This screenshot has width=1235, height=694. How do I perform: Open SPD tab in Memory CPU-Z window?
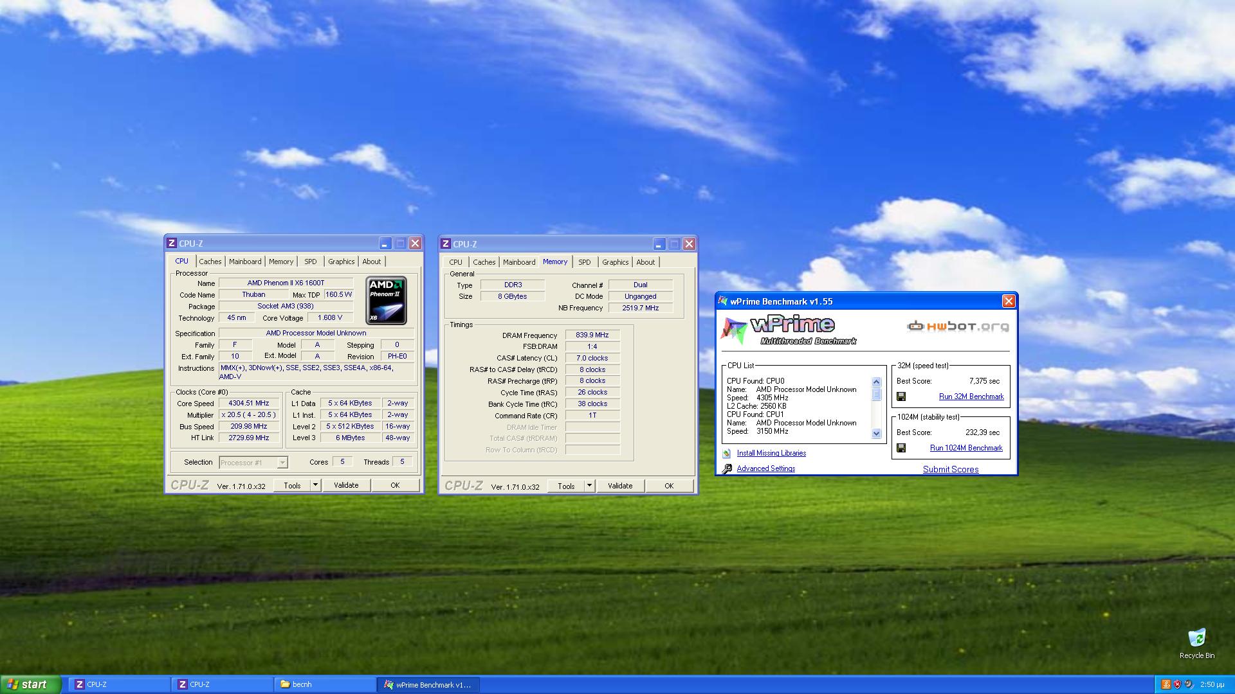tap(585, 262)
